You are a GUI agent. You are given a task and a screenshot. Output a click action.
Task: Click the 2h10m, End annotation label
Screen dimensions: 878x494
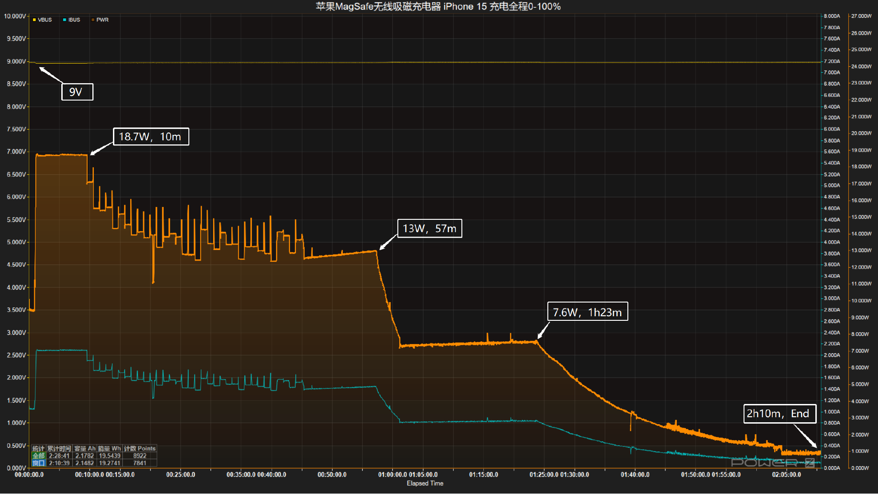click(779, 414)
